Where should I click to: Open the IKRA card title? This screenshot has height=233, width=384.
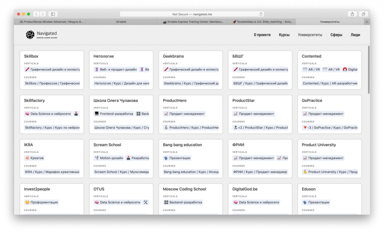click(x=28, y=145)
